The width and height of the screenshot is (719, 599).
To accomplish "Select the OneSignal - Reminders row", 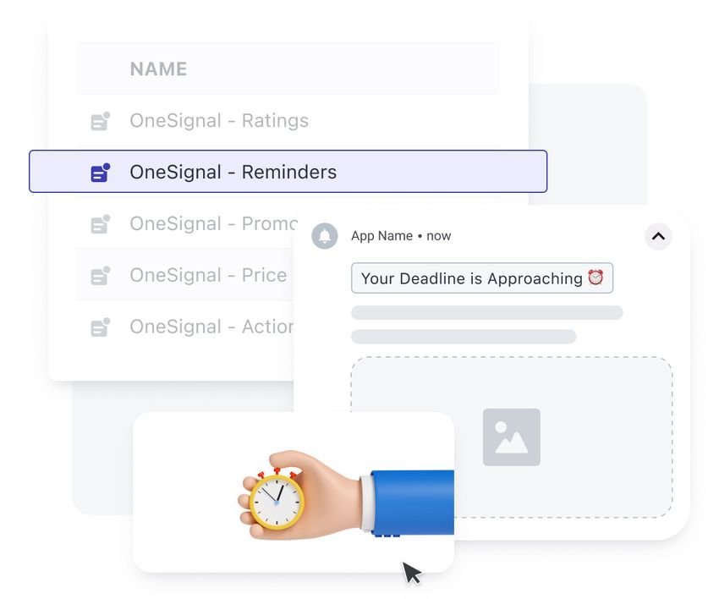I will 288,171.
